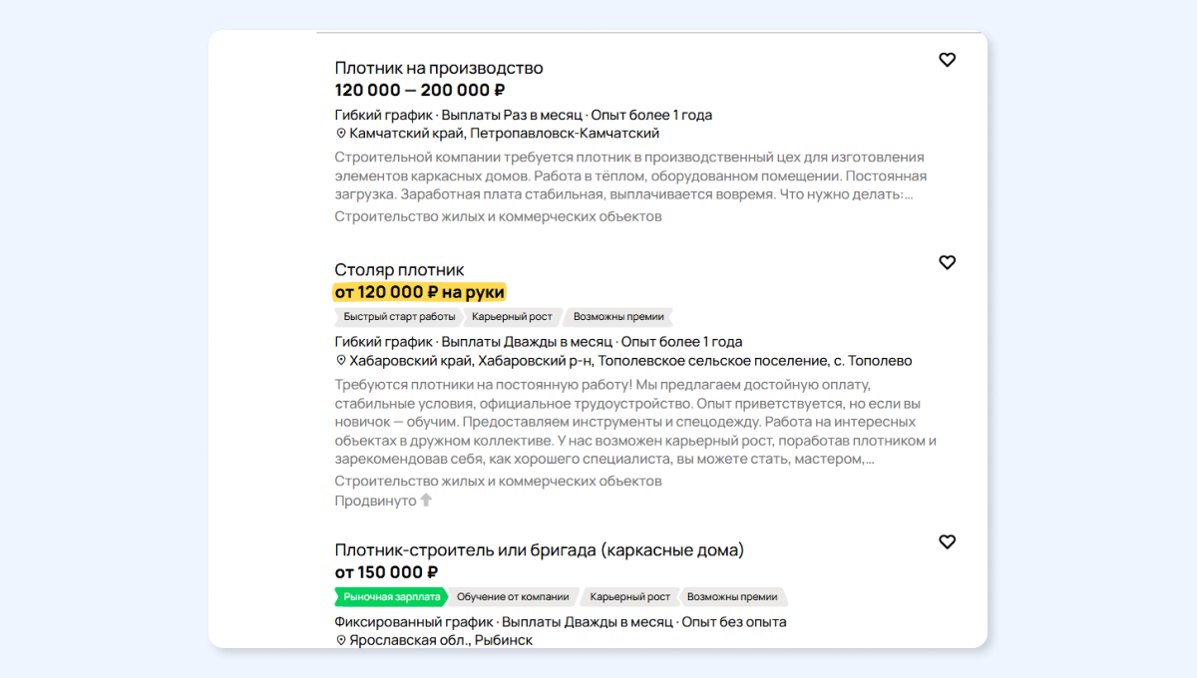
Task: Save the Плотник-строитель или бригада vacancy heart
Action: 947,542
